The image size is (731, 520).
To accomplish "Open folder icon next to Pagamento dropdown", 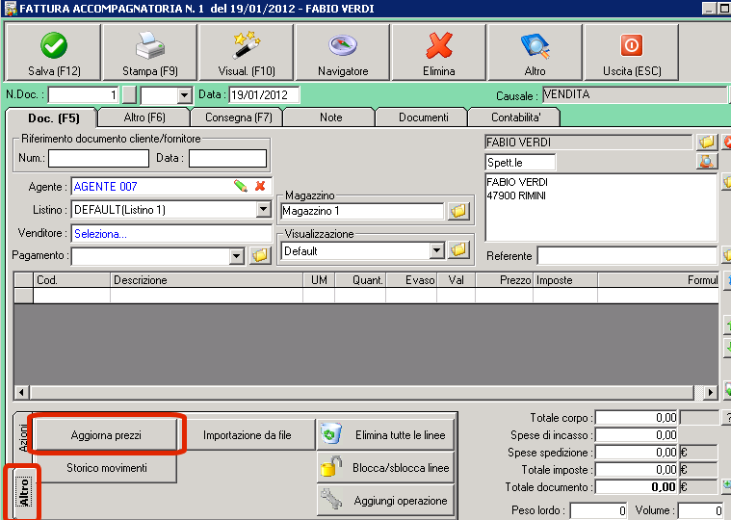I will click(260, 255).
